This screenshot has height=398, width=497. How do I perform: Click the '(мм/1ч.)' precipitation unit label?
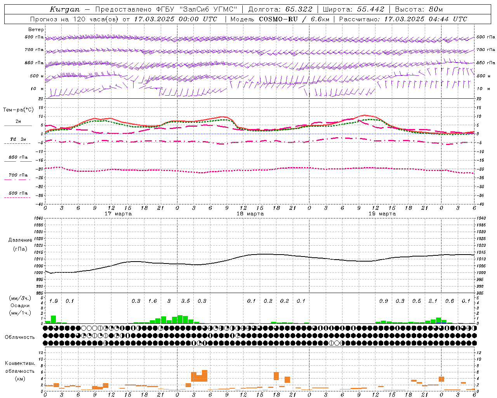click(x=20, y=313)
